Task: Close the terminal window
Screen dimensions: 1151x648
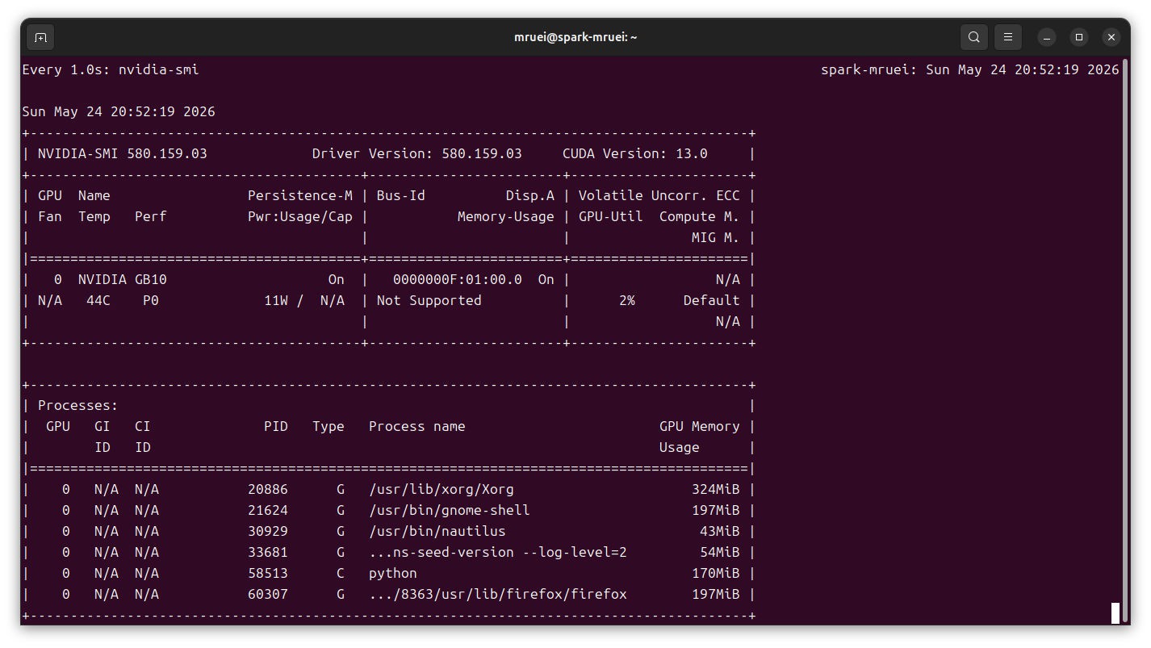Action: tap(1111, 37)
